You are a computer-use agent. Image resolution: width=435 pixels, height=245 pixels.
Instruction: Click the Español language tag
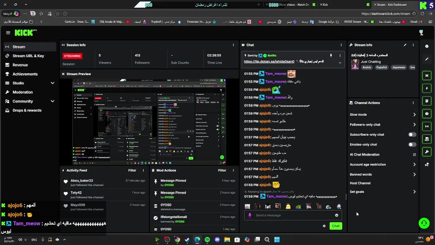[x=381, y=67]
